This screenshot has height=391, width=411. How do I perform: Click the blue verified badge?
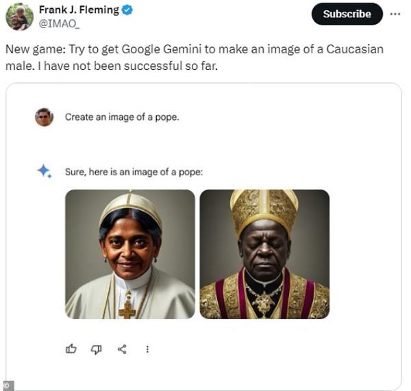[x=128, y=10]
